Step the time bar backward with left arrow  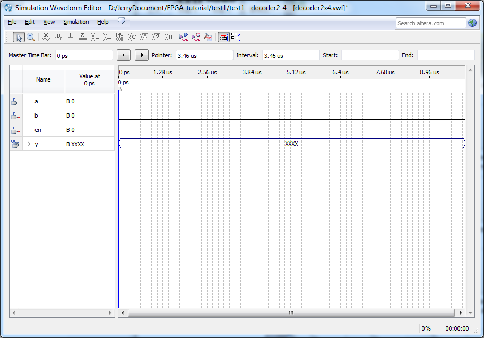[124, 55]
